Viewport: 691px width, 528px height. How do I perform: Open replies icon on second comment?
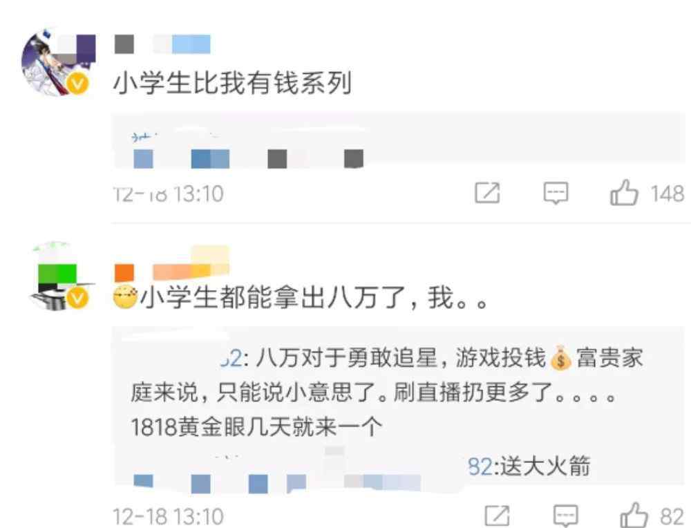point(566,516)
